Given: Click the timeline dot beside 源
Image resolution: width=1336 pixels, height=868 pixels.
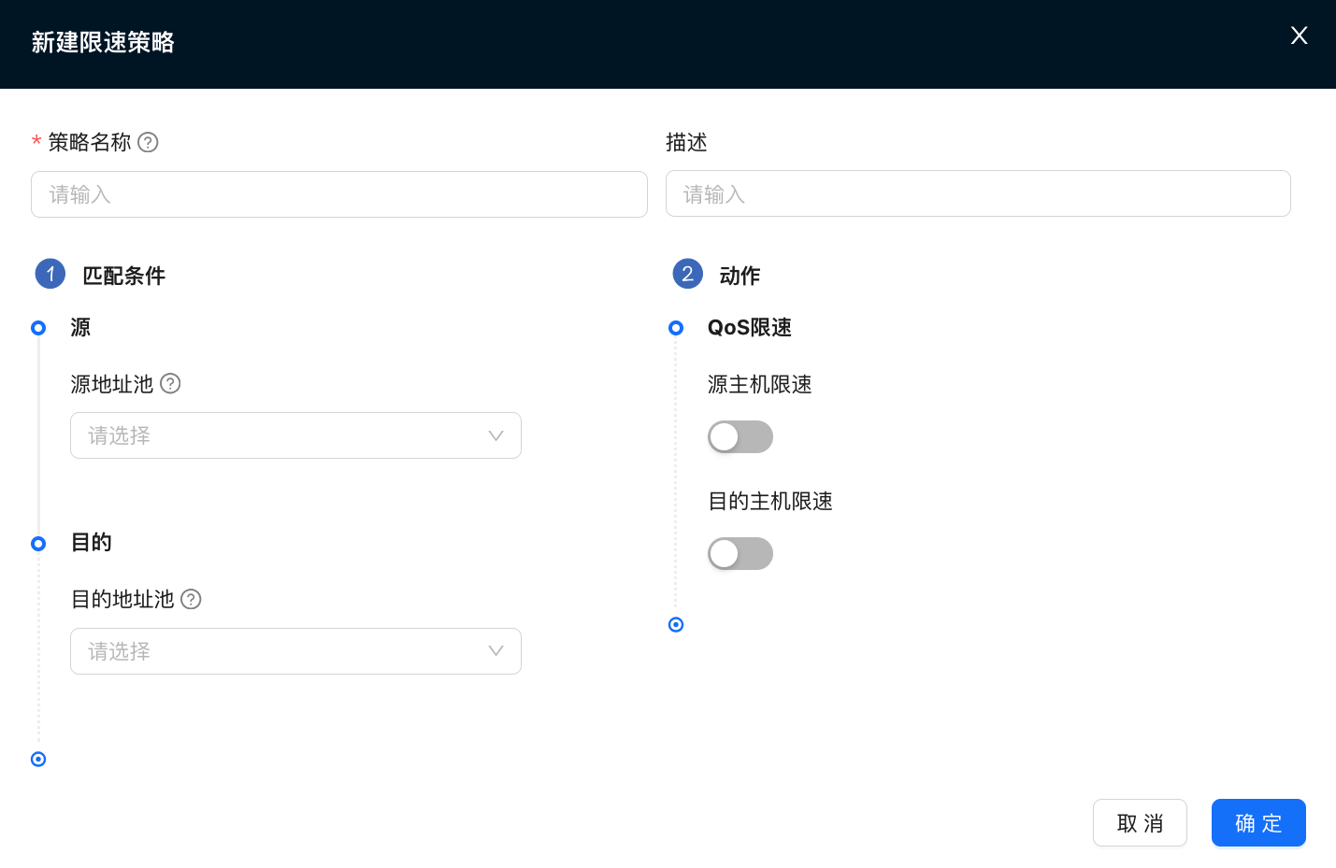Looking at the screenshot, I should (x=38, y=328).
